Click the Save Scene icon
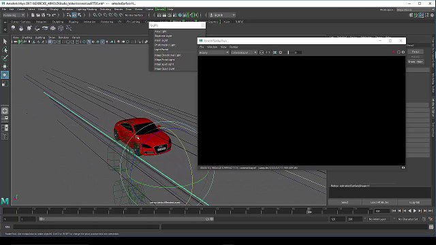The image size is (436, 245). (43, 15)
